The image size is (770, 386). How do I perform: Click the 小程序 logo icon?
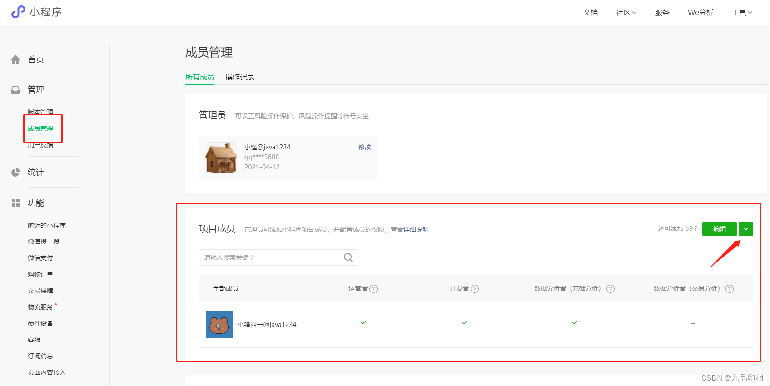(18, 12)
